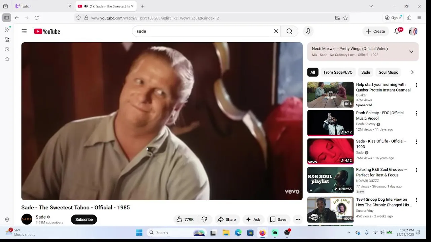Open a new tab with plus
The image size is (431, 242).
143,6
